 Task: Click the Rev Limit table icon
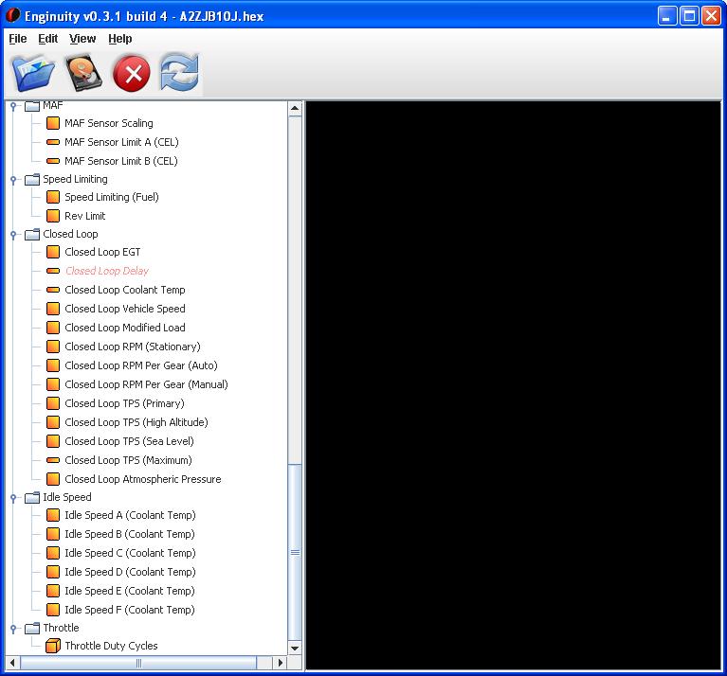click(x=53, y=216)
